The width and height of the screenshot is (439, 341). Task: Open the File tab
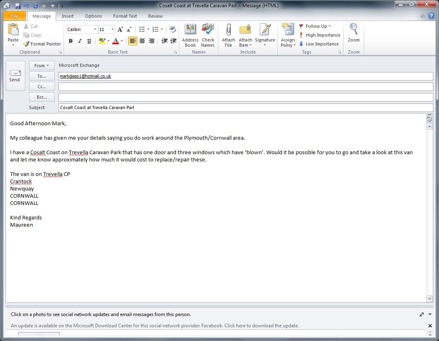14,16
